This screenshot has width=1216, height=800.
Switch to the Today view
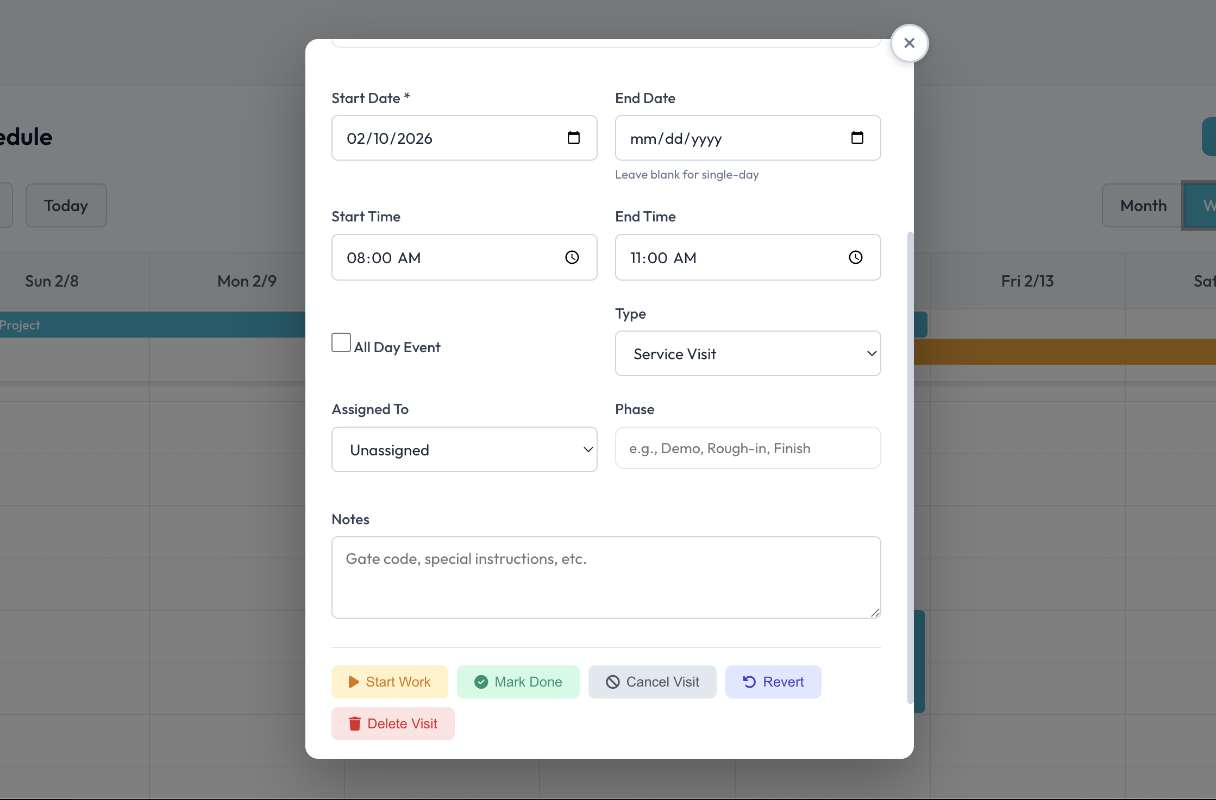tap(66, 205)
